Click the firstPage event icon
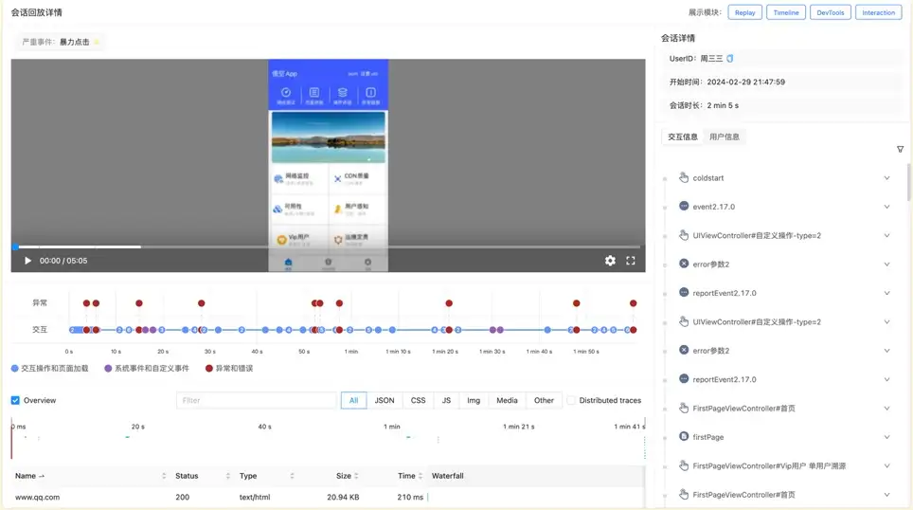Viewport: 913px width, 510px height. coord(684,437)
